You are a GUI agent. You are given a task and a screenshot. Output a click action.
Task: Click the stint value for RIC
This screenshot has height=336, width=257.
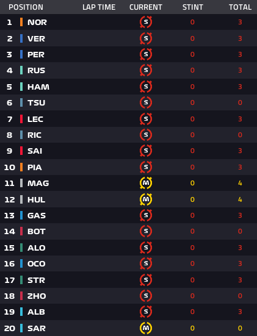[x=192, y=135]
